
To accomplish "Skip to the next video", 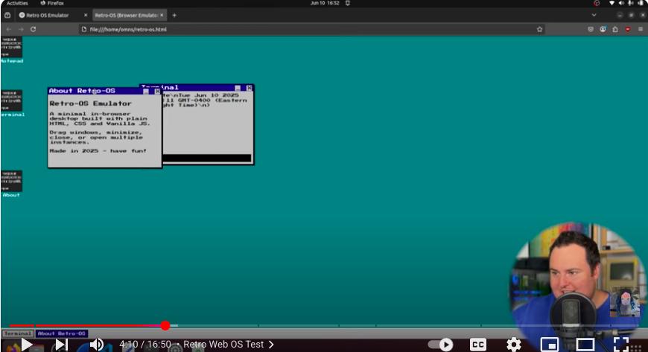I will [62, 344].
